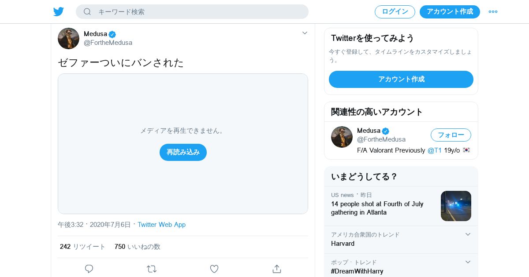Expand options for the Harvard trend
Image resolution: width=529 pixels, height=277 pixels.
(x=468, y=234)
